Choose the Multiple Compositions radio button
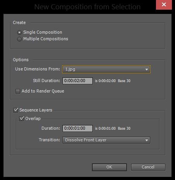 tap(19, 39)
